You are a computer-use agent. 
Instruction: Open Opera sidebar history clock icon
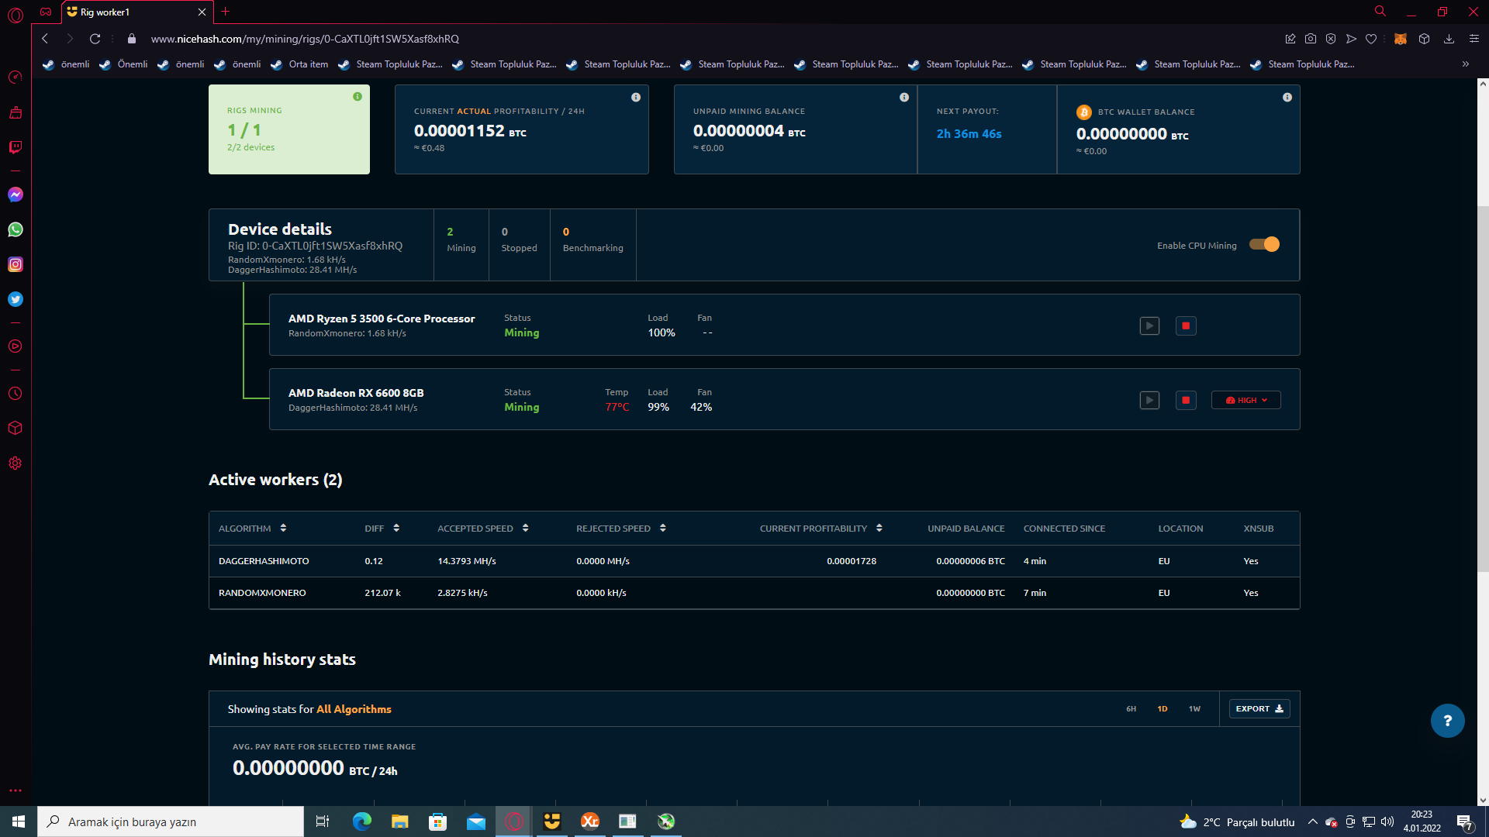16,394
